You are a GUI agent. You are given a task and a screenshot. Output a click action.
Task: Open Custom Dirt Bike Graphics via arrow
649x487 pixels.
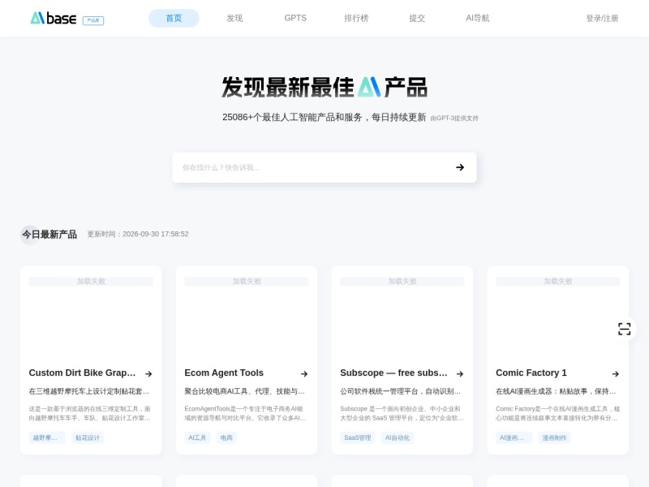tap(148, 373)
